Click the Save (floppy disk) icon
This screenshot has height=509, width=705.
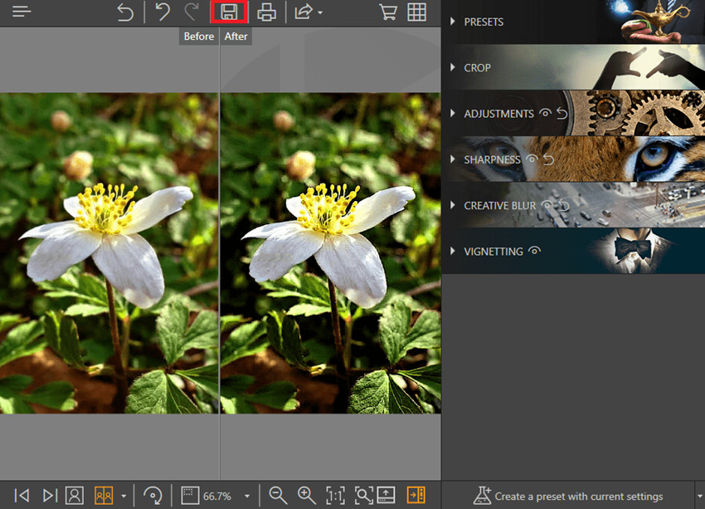(x=228, y=12)
